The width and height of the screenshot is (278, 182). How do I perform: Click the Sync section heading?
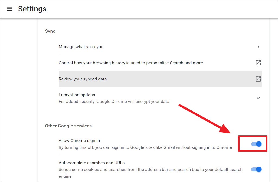click(50, 31)
